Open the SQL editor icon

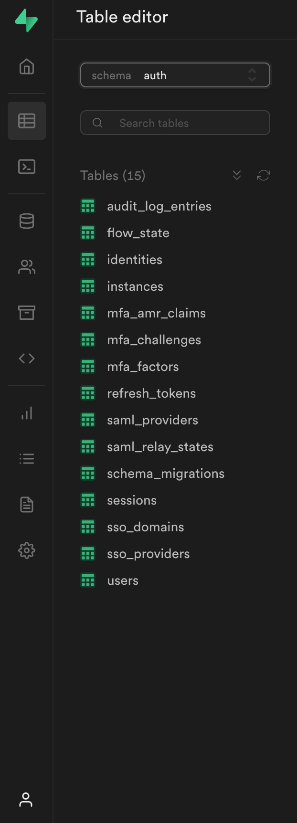(x=27, y=167)
